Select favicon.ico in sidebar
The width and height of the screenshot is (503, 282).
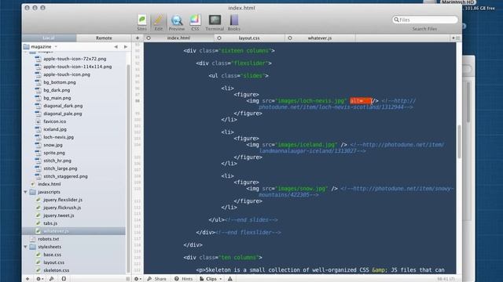54,121
